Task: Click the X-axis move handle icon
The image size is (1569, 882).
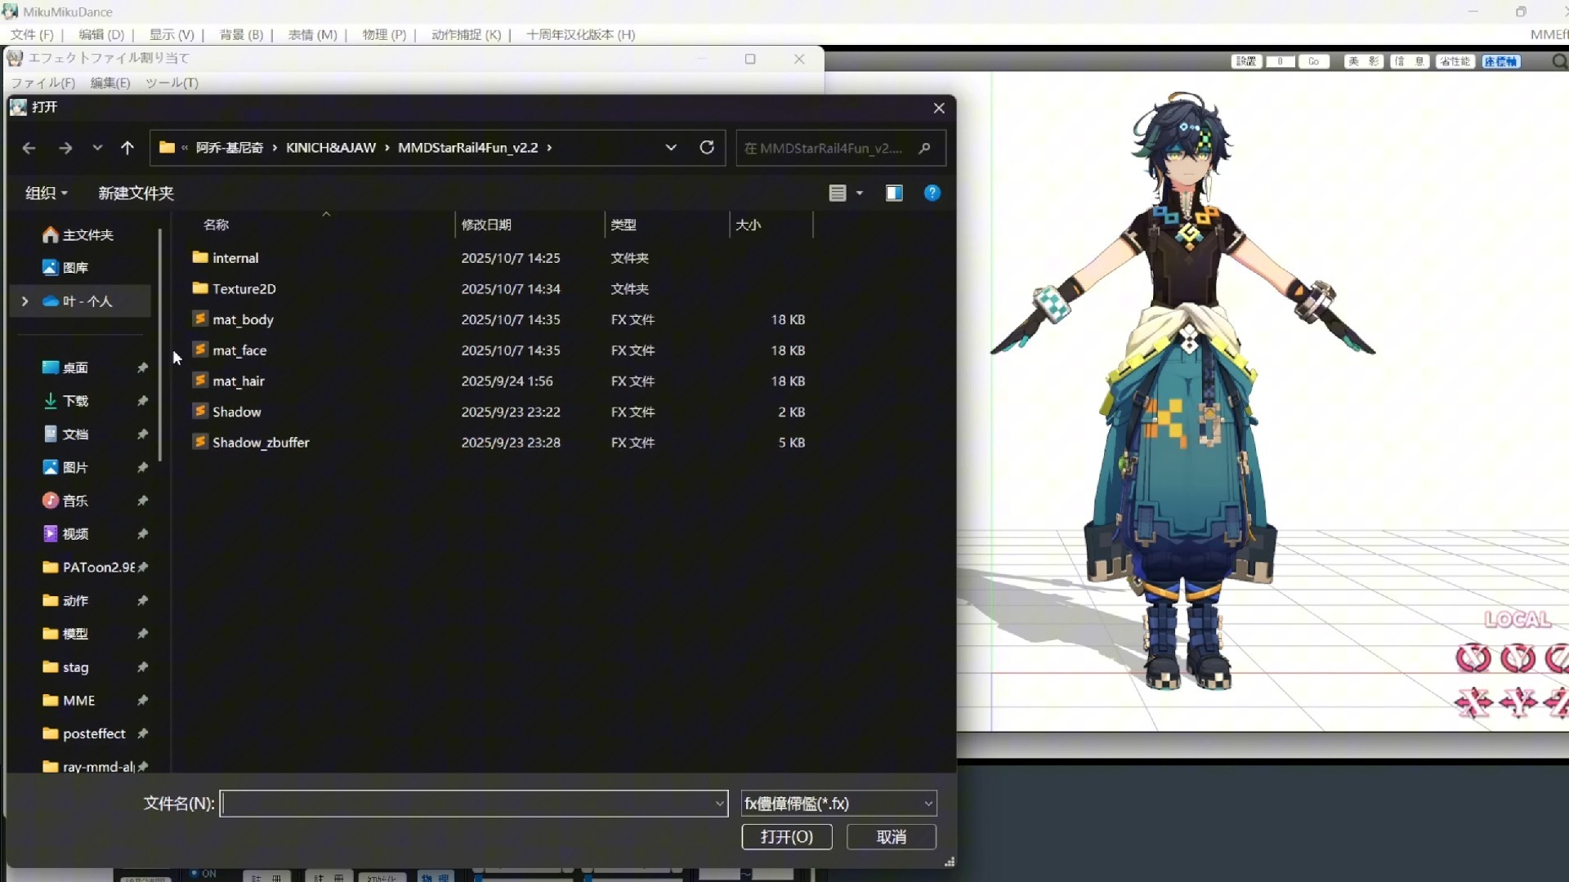Action: coord(1473,702)
